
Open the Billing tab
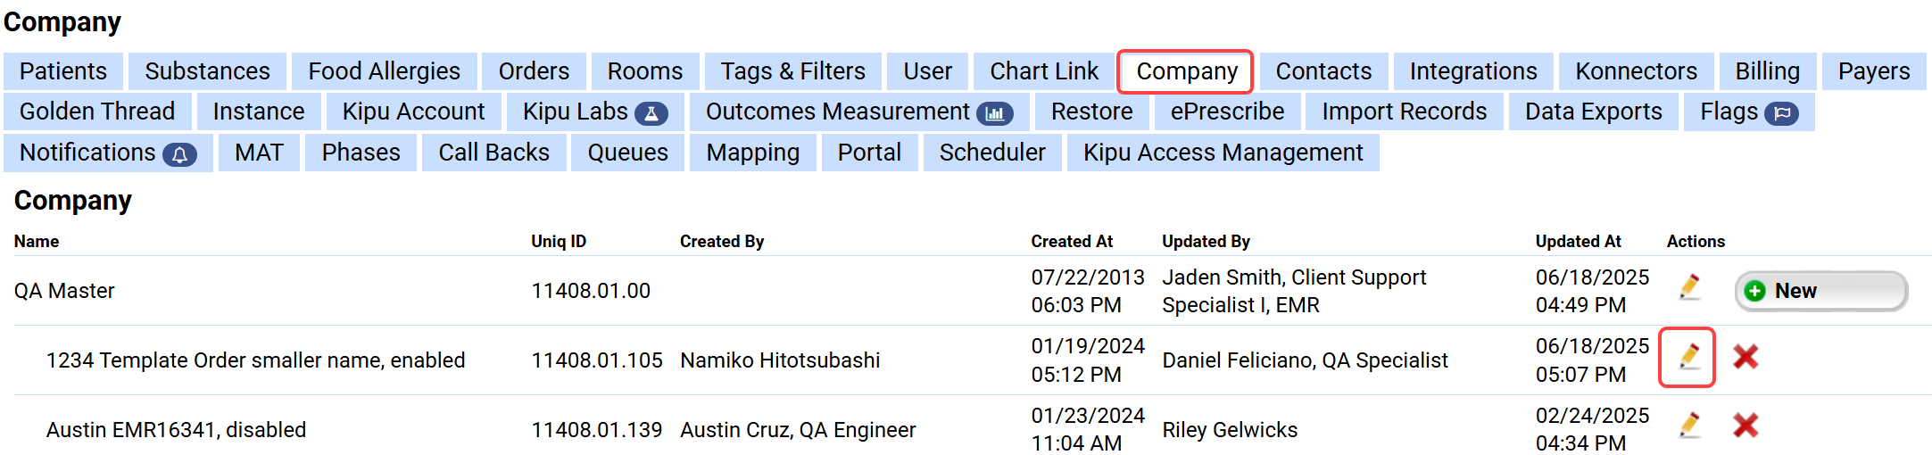[x=1768, y=71]
